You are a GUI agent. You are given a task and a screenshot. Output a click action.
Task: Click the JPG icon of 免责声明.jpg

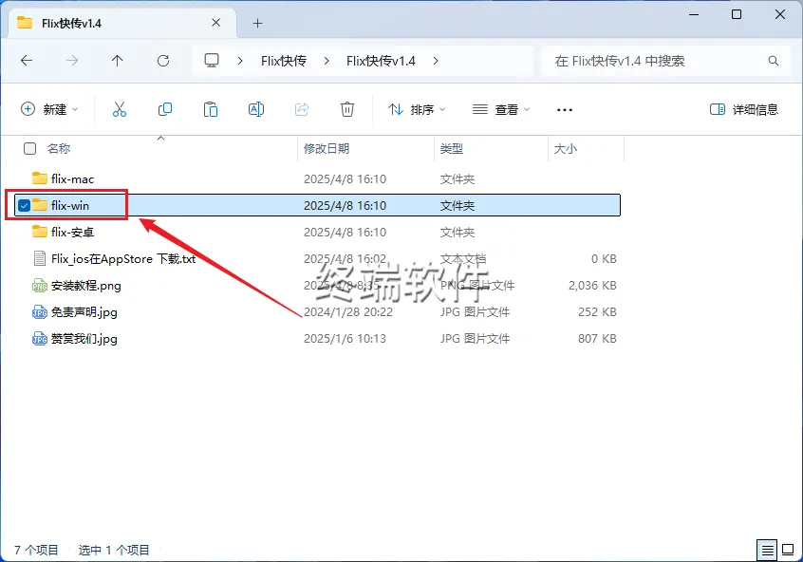(x=40, y=312)
